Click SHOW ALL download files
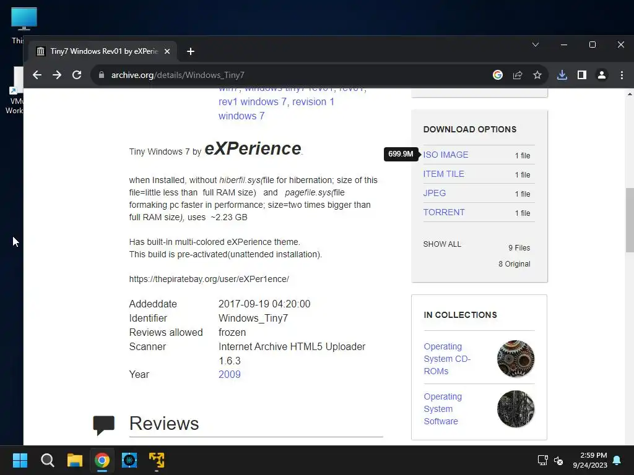This screenshot has width=634, height=475. point(442,244)
